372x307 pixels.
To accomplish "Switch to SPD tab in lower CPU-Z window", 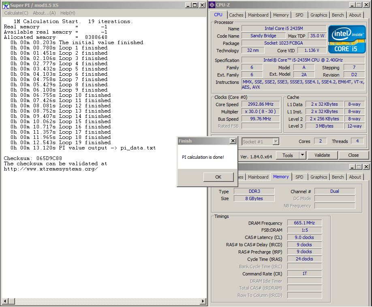I will click(299, 177).
